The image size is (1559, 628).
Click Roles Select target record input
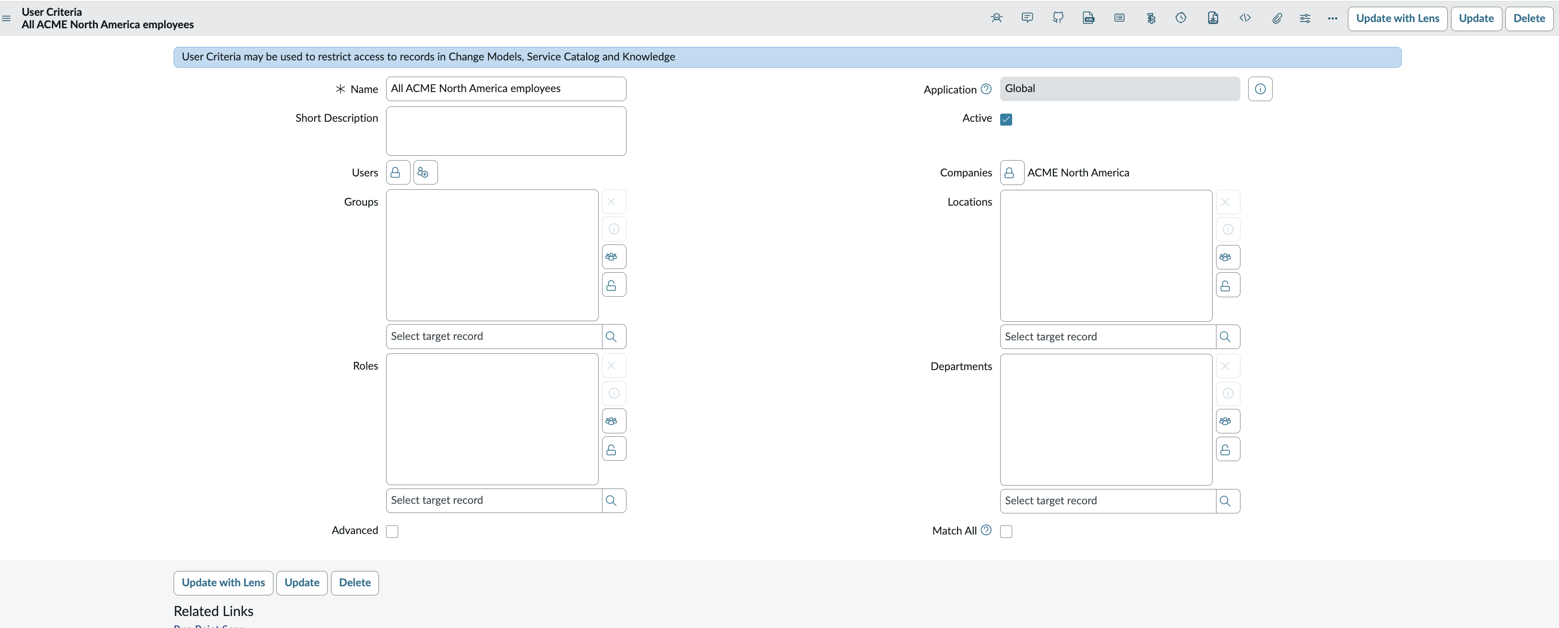pyautogui.click(x=494, y=500)
